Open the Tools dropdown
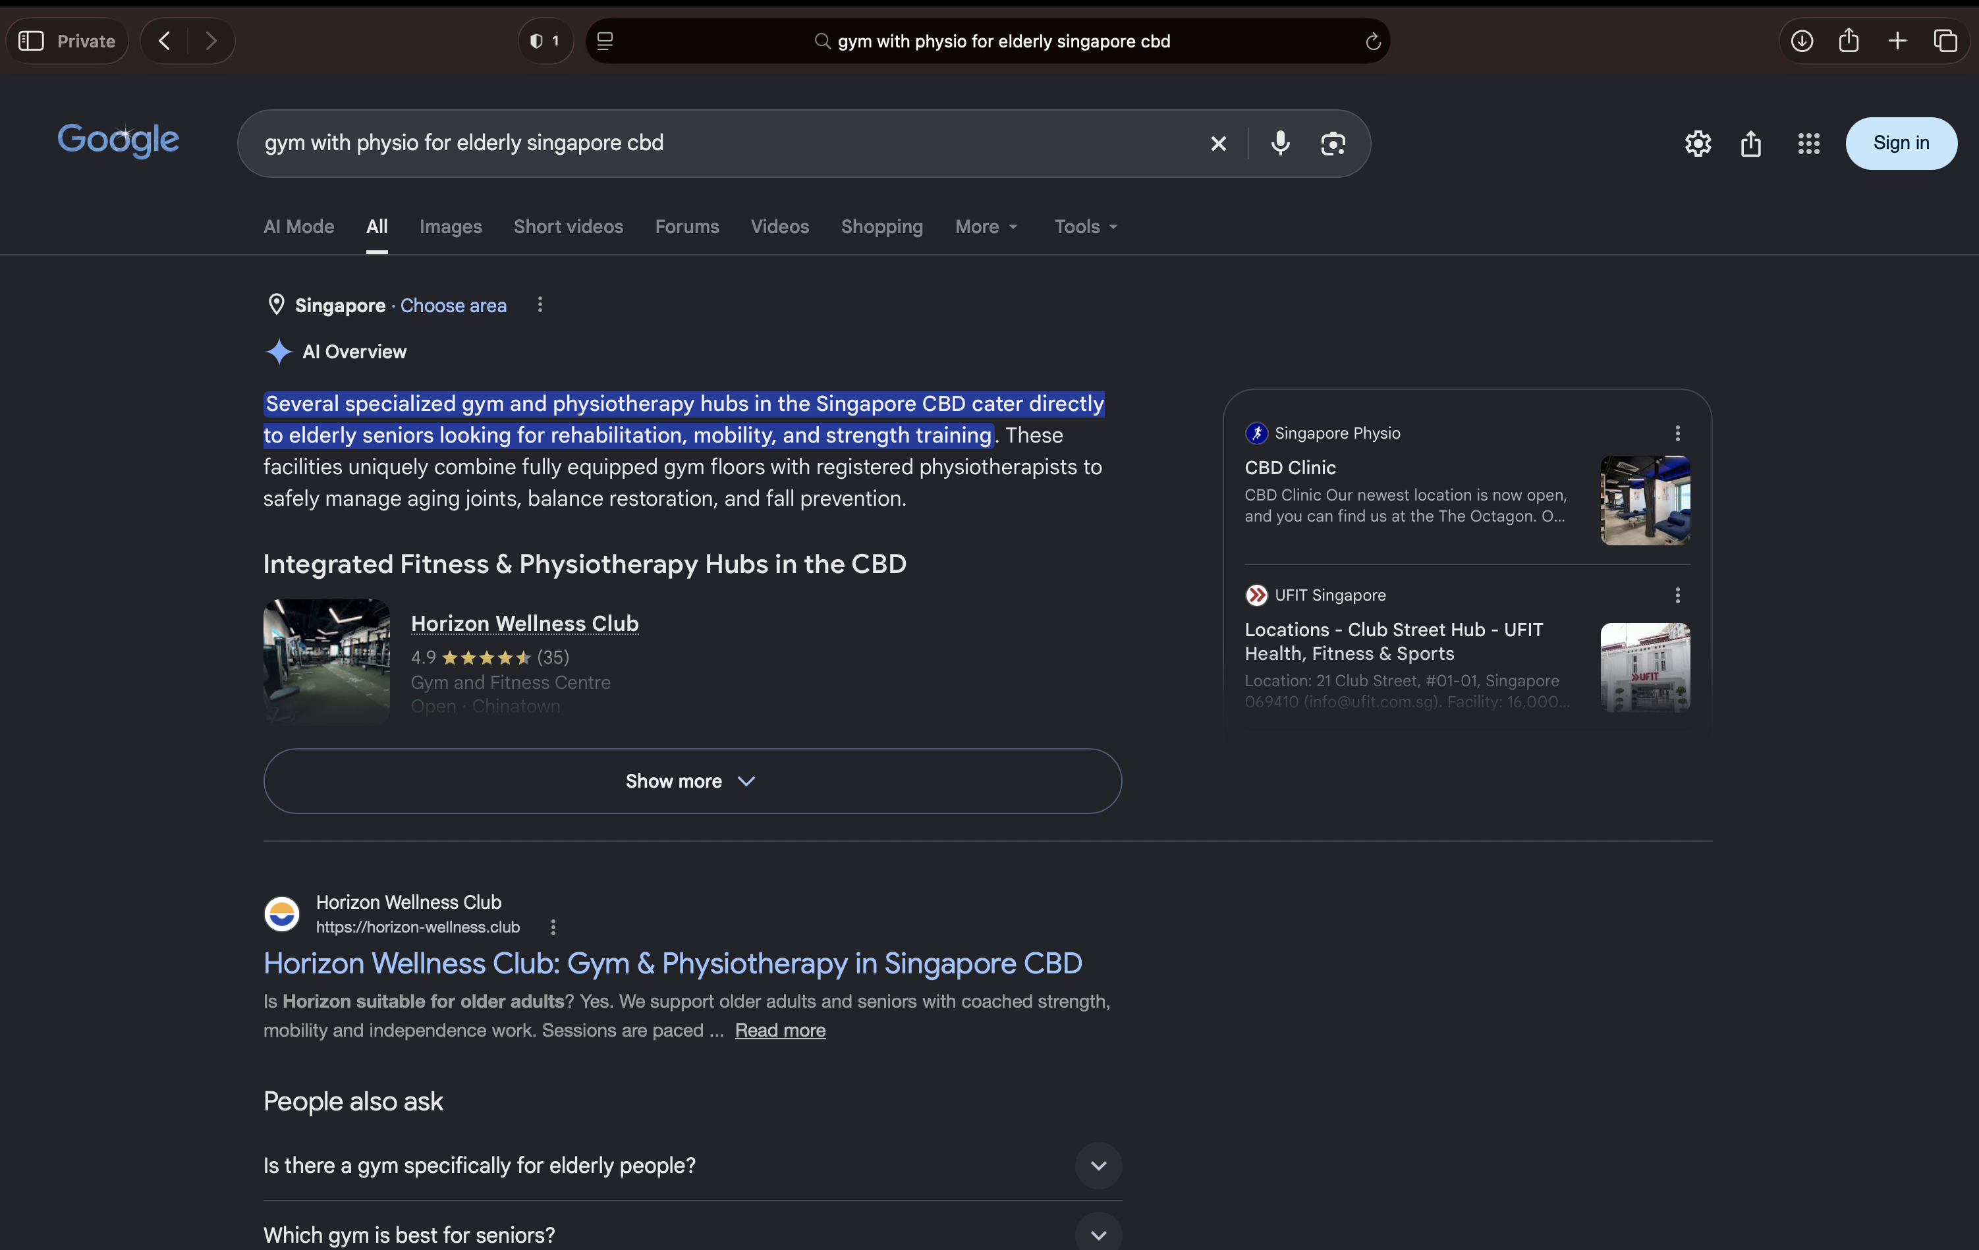1979x1250 pixels. click(1086, 227)
